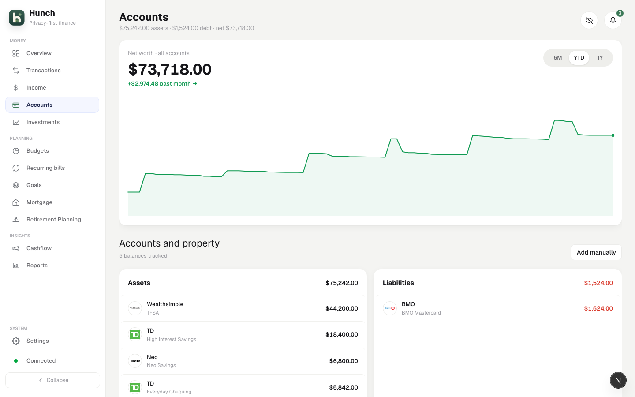Open Overview from the sidebar
This screenshot has width=635, height=397.
[52, 53]
